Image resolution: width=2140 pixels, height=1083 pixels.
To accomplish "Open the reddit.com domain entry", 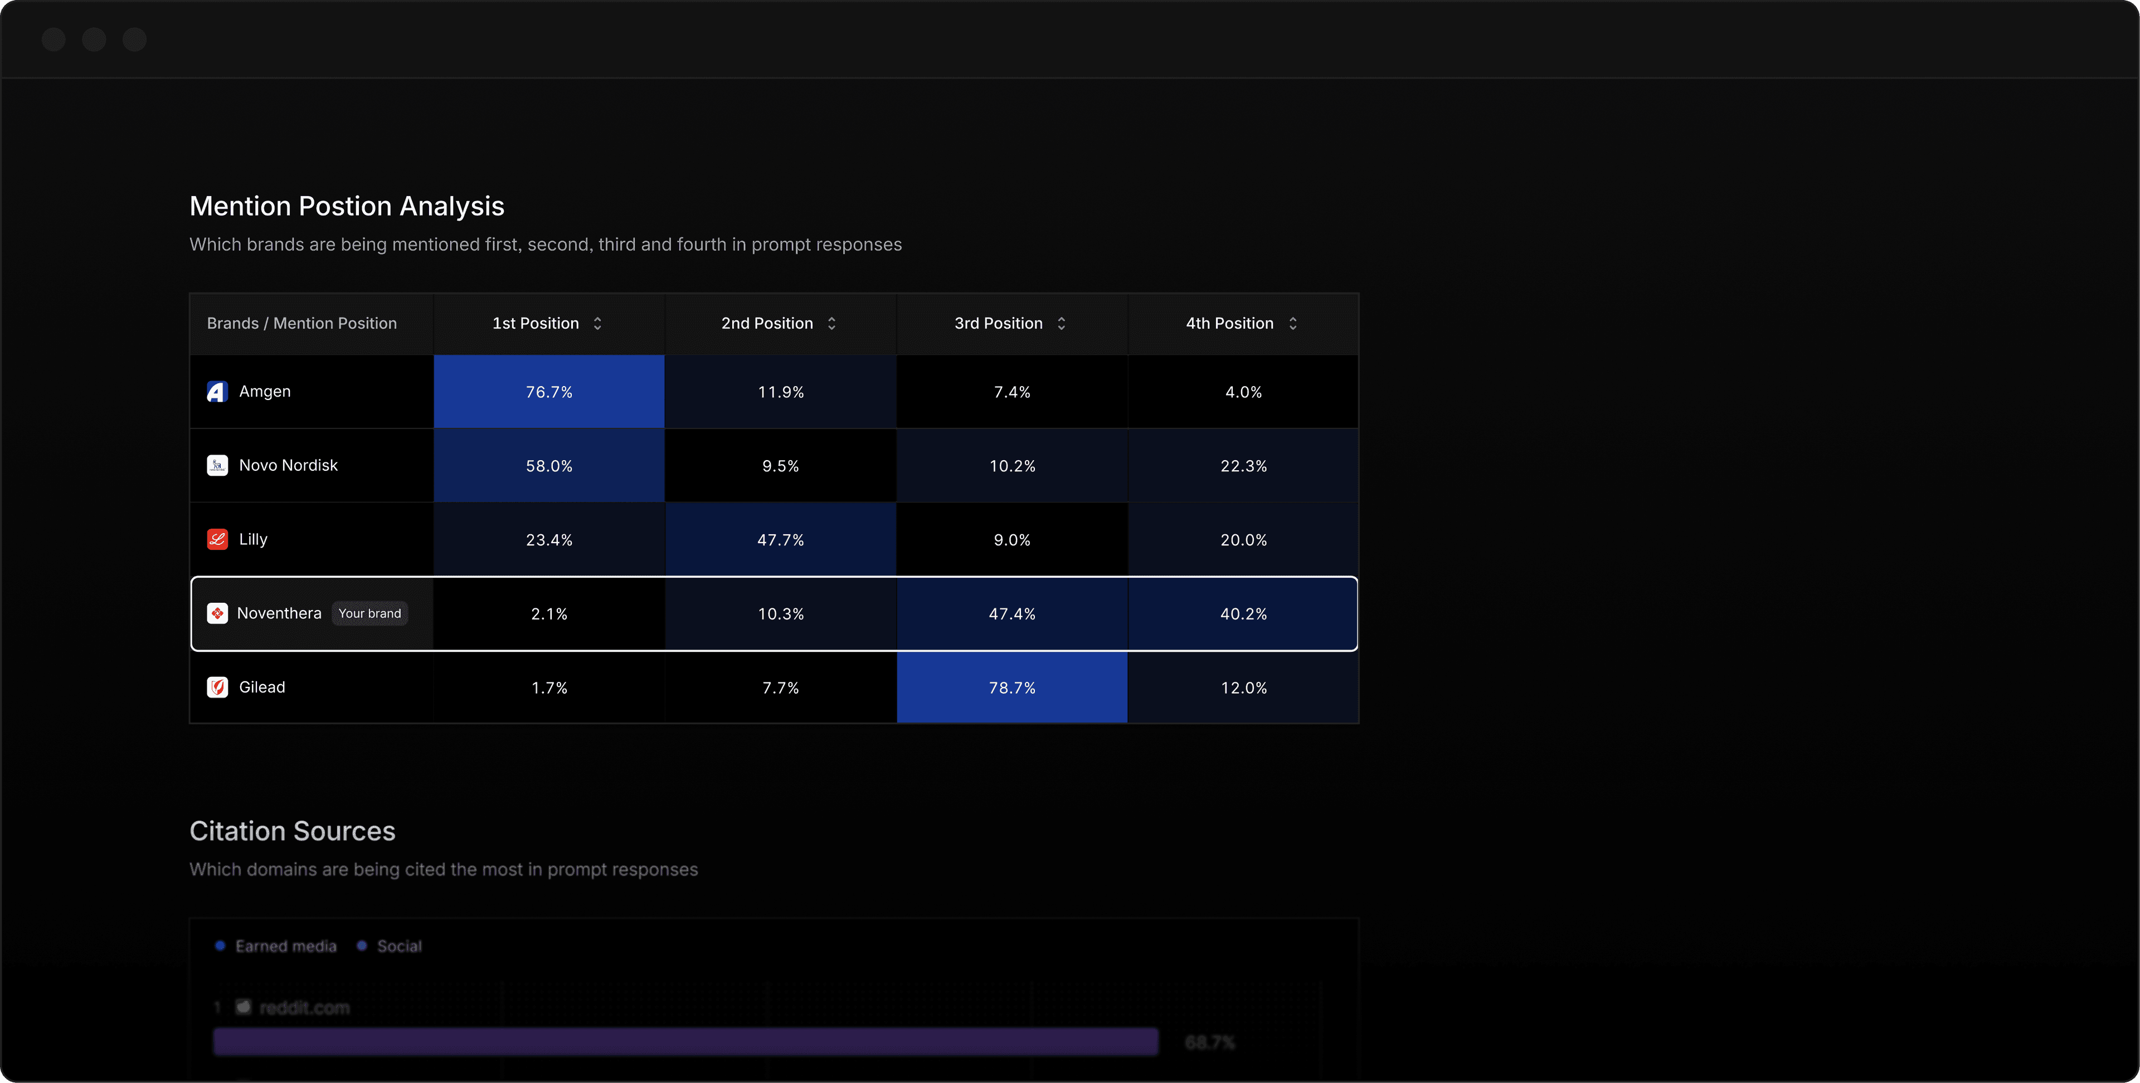I will click(304, 1007).
